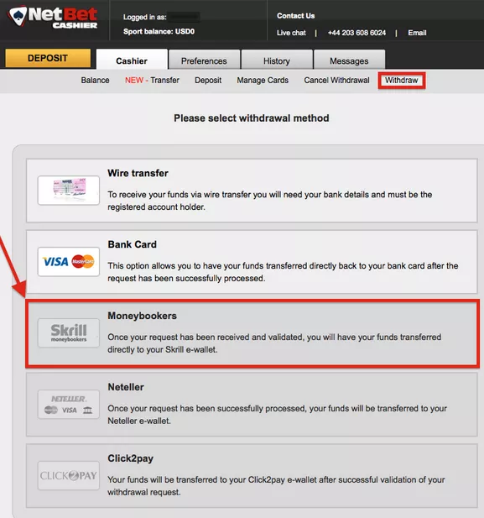Pick the Neteller logo icon
The height and width of the screenshot is (518, 484).
(68, 405)
